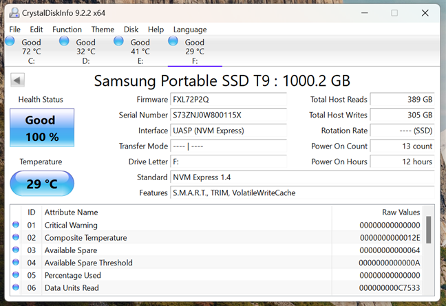The width and height of the screenshot is (446, 306).
Task: Click raw value 0000000C7533
Action: coord(390,288)
